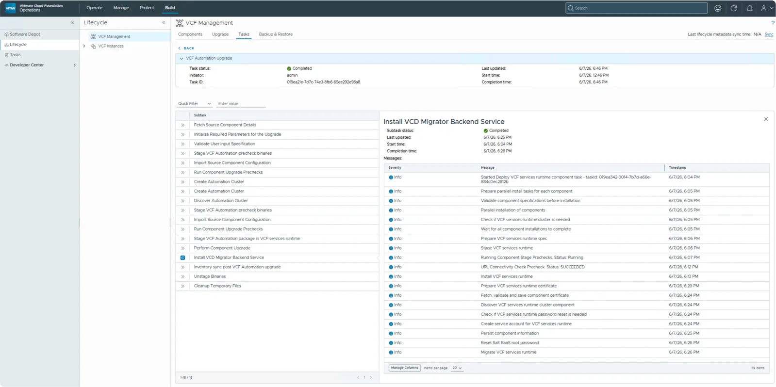Image resolution: width=776 pixels, height=387 pixels.
Task: Click the Software Depot sidebar item
Action: click(25, 34)
